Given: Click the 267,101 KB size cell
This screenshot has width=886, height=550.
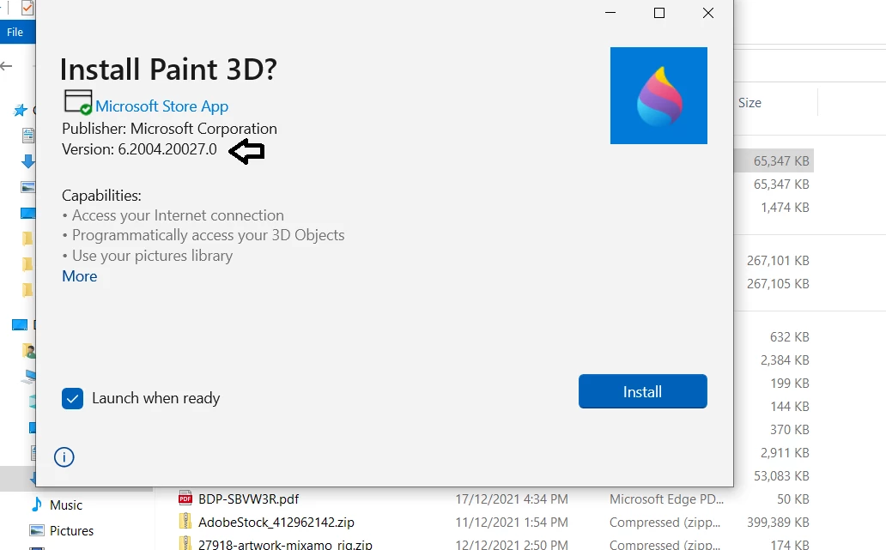Looking at the screenshot, I should click(x=778, y=260).
